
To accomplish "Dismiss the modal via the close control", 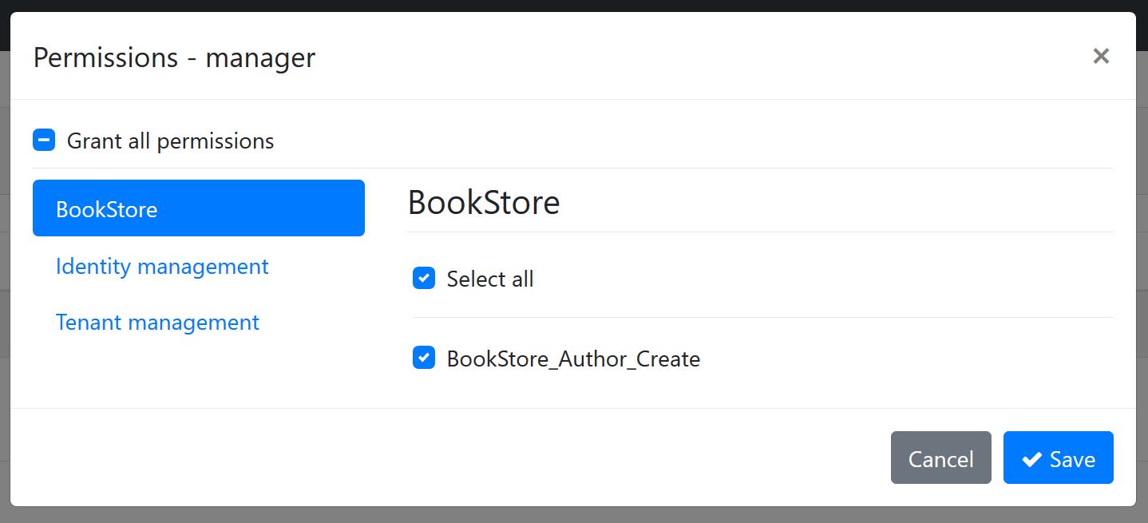I will (x=1102, y=56).
